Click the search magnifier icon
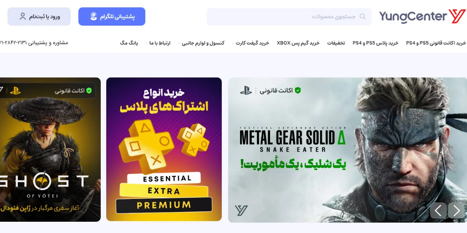This screenshot has height=233, width=467. pos(363,17)
